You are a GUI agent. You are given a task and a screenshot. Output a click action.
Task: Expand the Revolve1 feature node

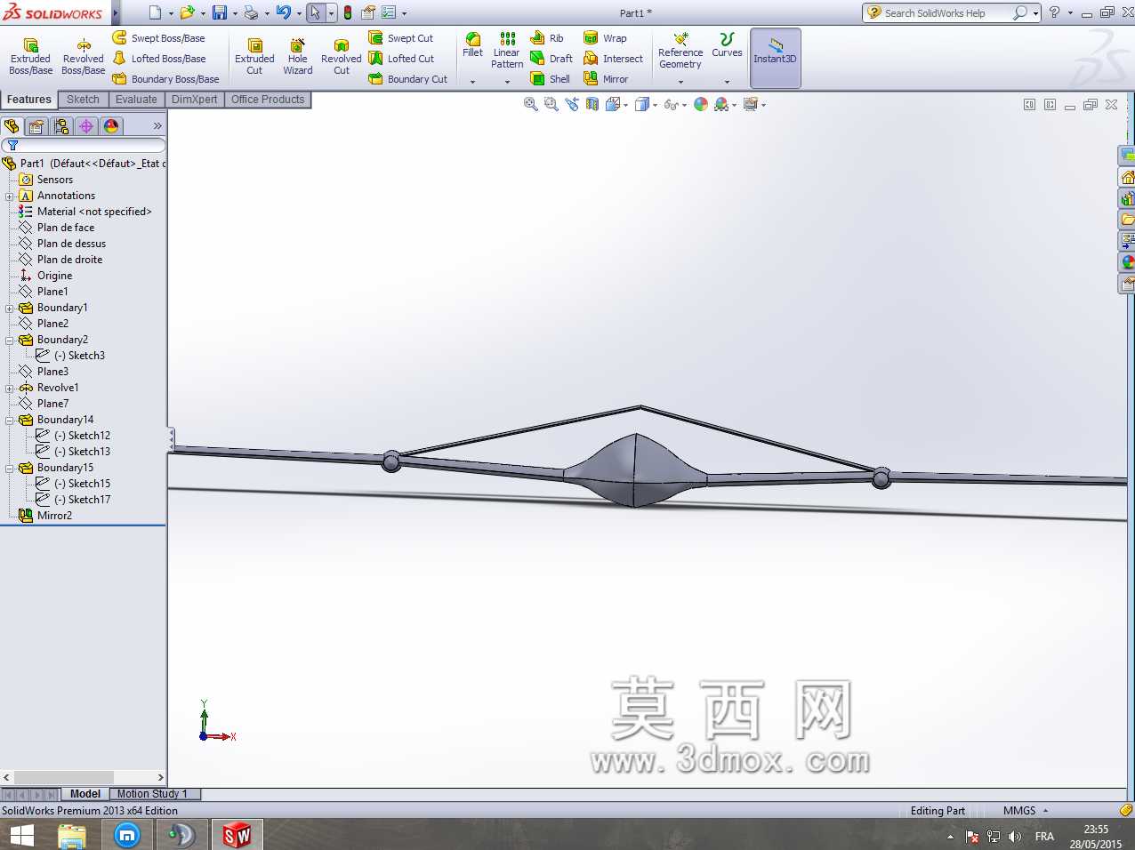point(10,389)
